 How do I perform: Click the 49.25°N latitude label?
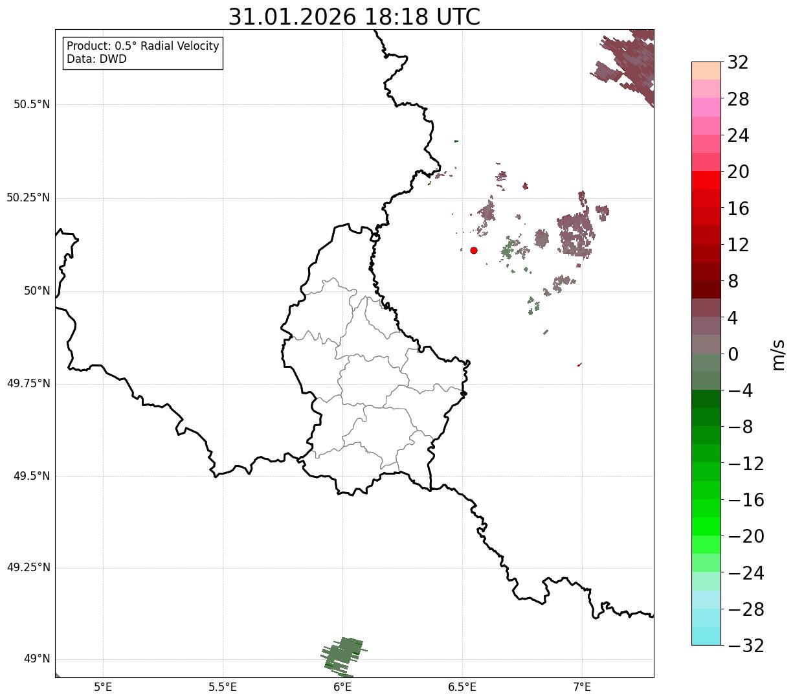coord(28,568)
